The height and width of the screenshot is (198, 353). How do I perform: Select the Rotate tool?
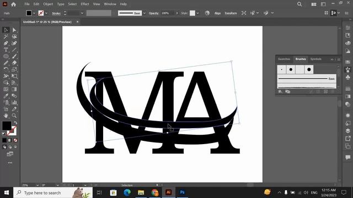6,69
